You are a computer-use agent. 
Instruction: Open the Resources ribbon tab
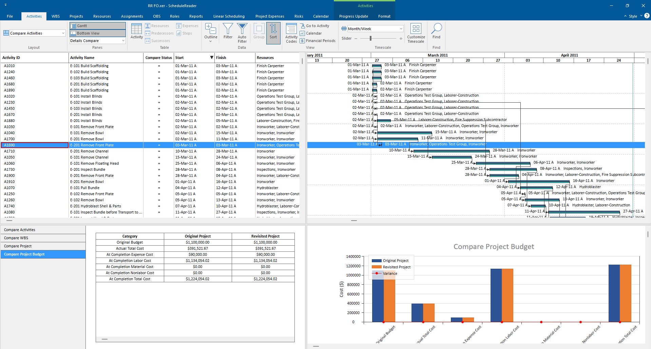pos(102,16)
